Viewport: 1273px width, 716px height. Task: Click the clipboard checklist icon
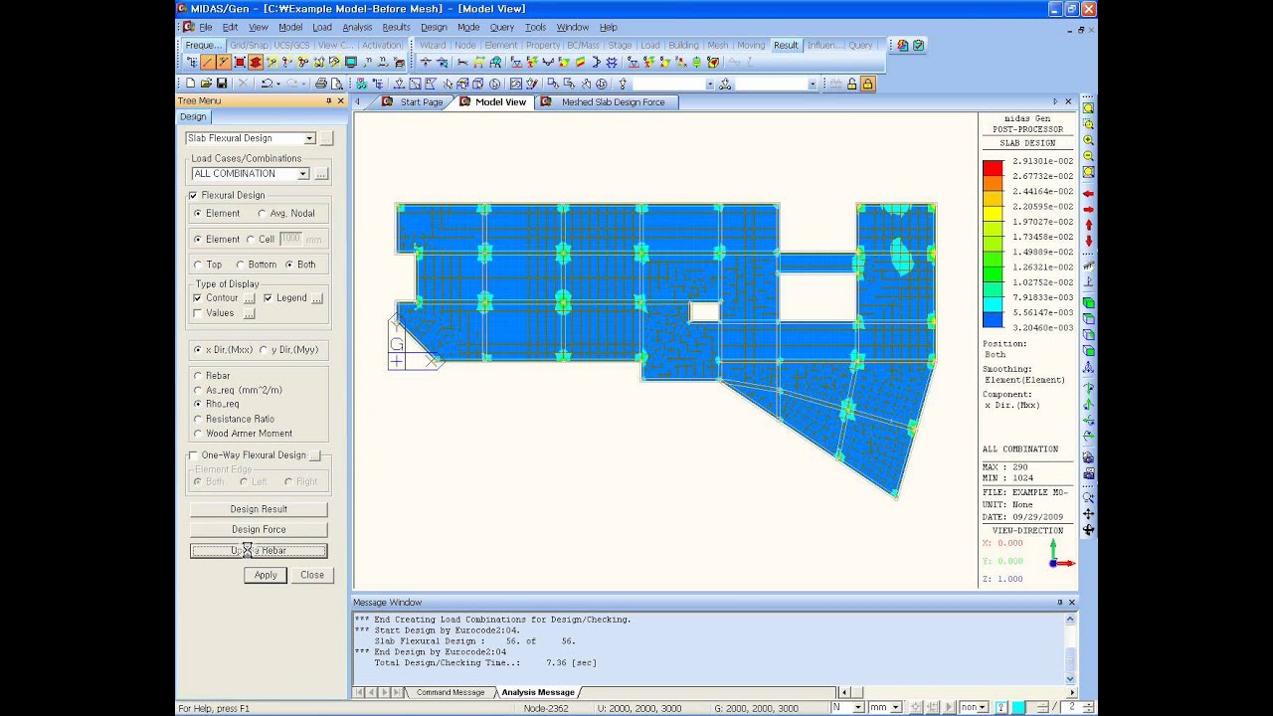[x=918, y=45]
